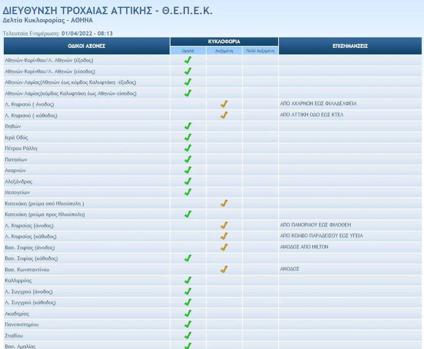Click yellow checkmark for Κατεχάκη ρεύμα από Ηλιούπολη
The height and width of the screenshot is (349, 424).
pos(224,203)
